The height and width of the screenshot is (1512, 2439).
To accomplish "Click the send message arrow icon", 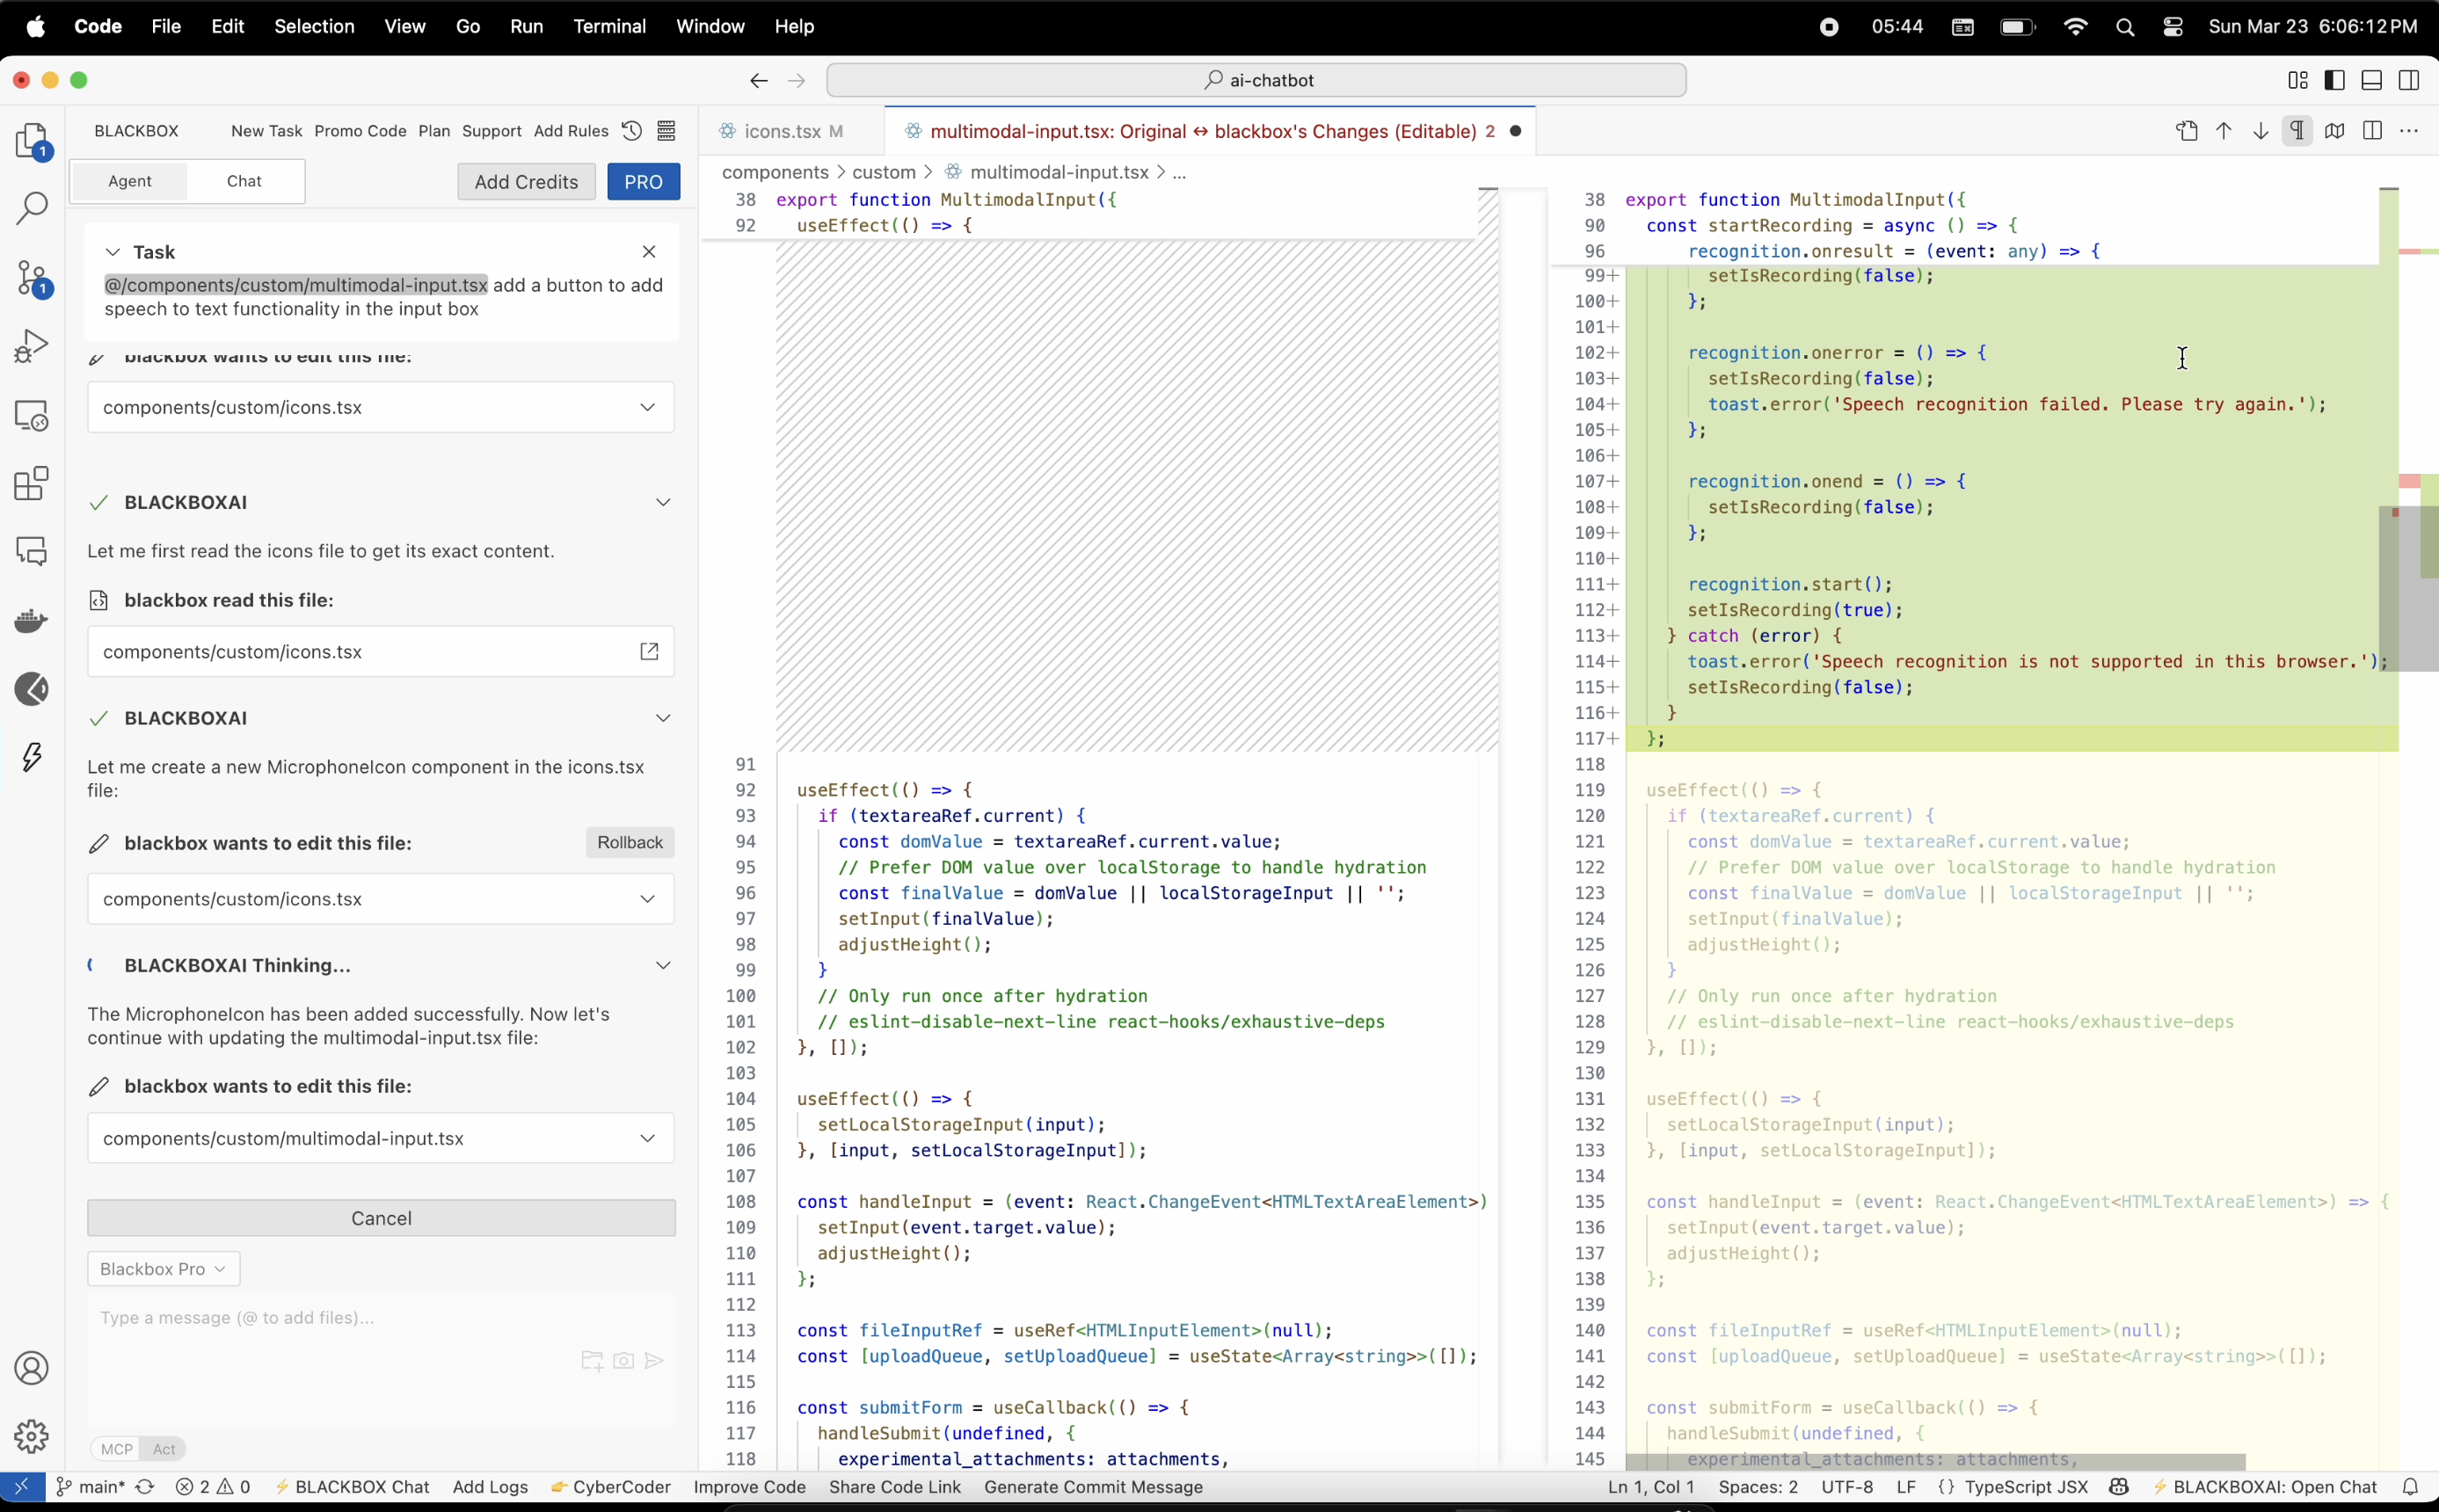I will 654,1360.
